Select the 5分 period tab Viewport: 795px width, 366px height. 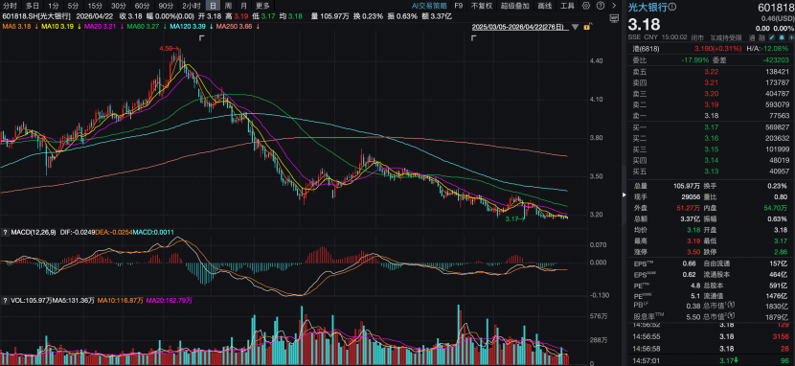point(73,6)
